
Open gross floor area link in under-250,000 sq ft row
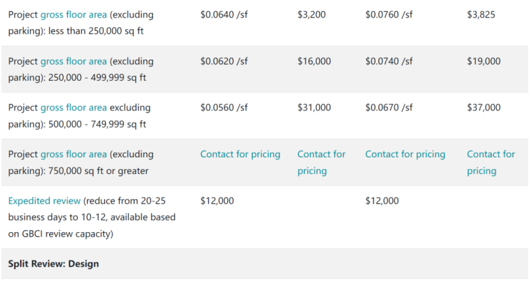click(74, 15)
